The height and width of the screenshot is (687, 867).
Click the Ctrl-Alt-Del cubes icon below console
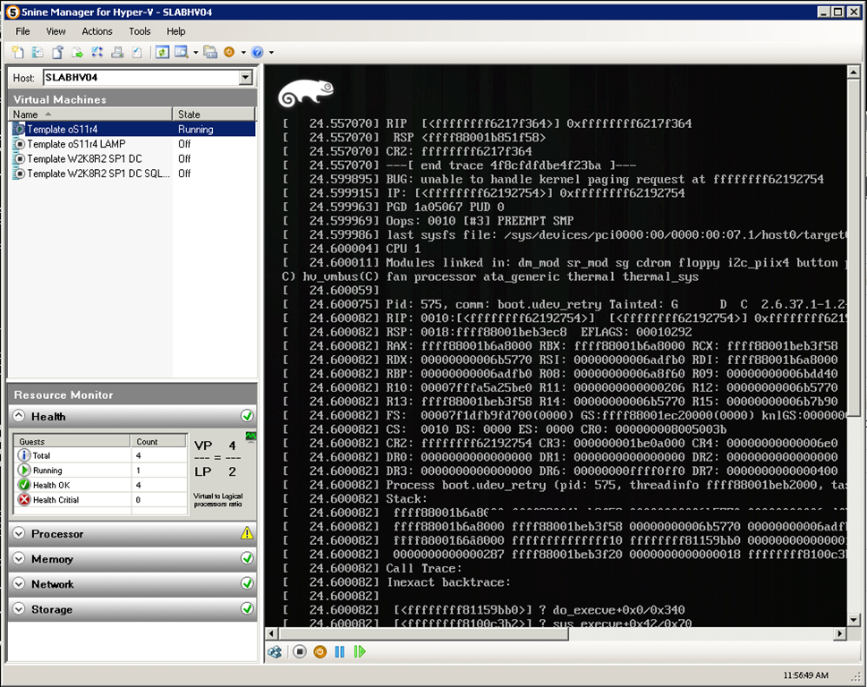276,652
